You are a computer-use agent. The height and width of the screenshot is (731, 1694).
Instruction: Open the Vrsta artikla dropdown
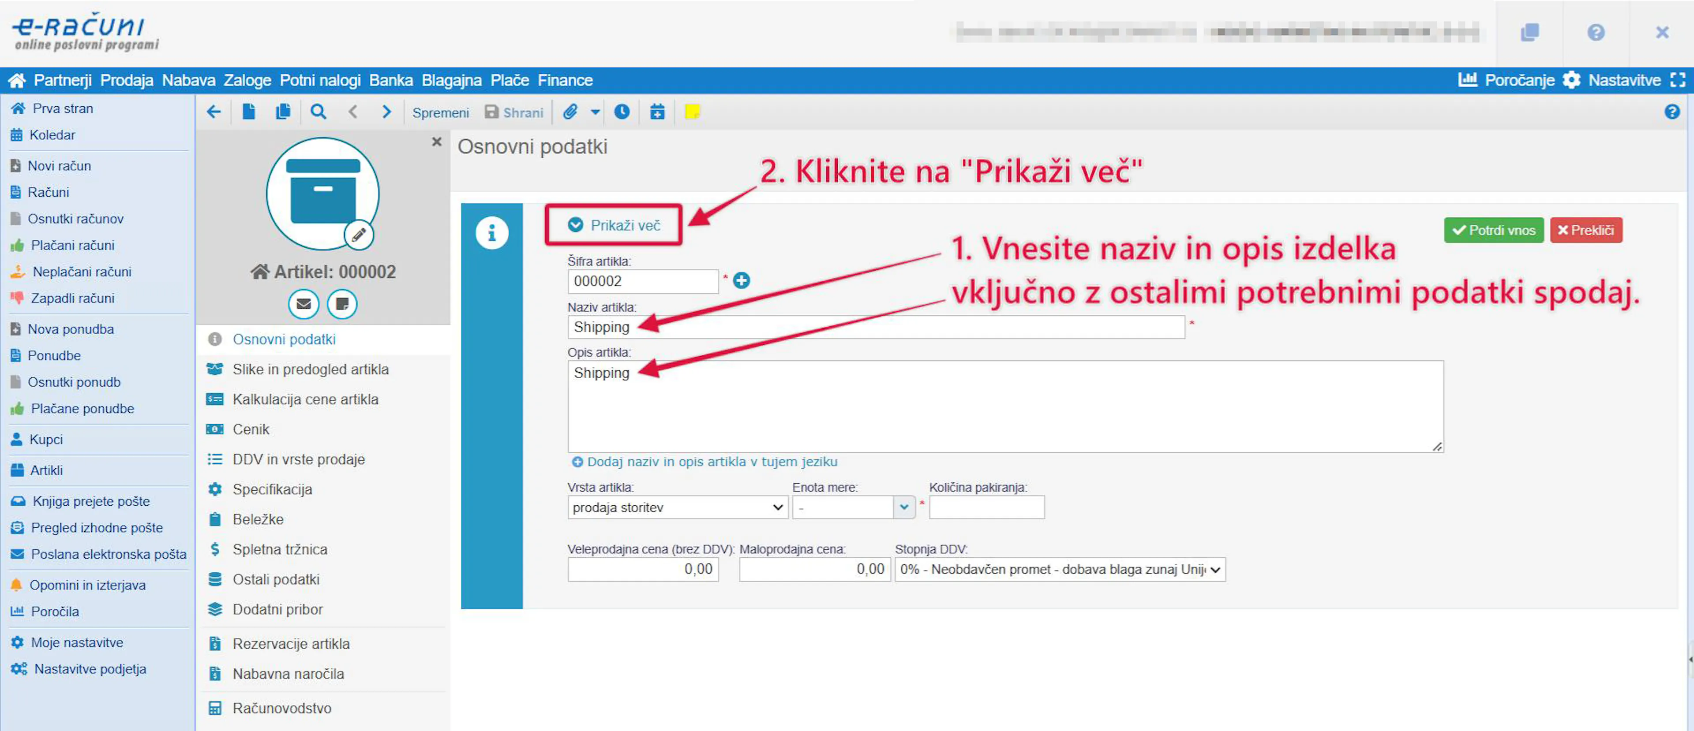pos(677,507)
